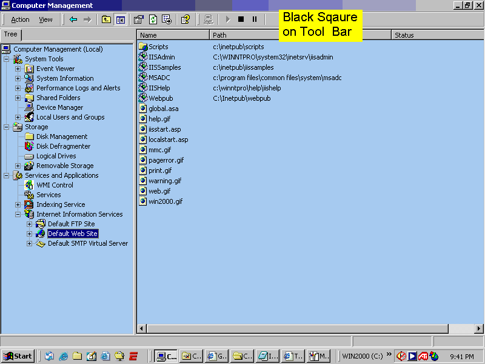Select the Webpub virtual directory
Viewport: 485px width, 364px height.
[161, 98]
